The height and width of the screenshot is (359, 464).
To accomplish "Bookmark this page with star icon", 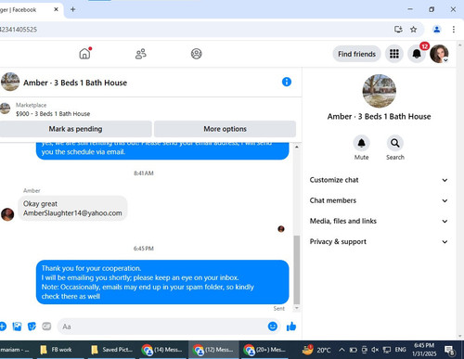I will point(413,30).
